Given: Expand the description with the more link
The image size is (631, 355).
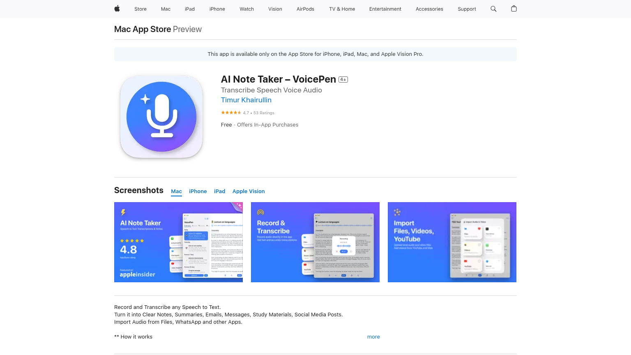Looking at the screenshot, I should (373, 337).
